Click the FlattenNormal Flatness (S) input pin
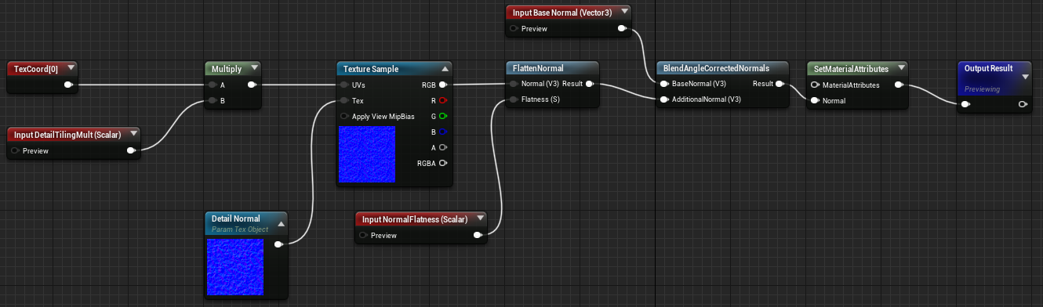The image size is (1043, 307). point(514,99)
